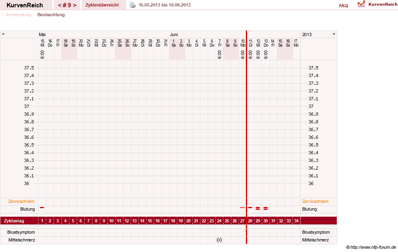Go to the previous cycle via the '<' before #9

point(60,5)
